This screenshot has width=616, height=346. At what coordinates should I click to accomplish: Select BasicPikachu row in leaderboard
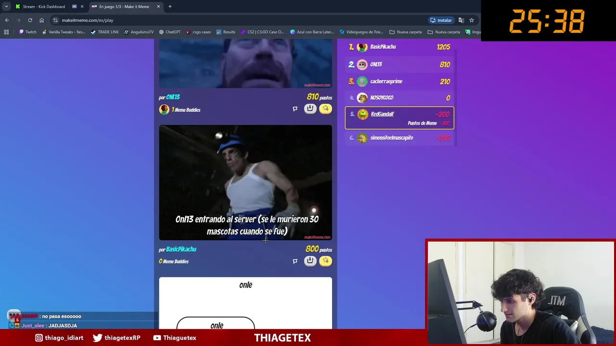click(399, 47)
